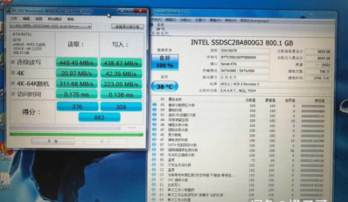Click the 4K-64K read result 311.68 MB/s
Screen dimensions: 348x202
click(77, 84)
